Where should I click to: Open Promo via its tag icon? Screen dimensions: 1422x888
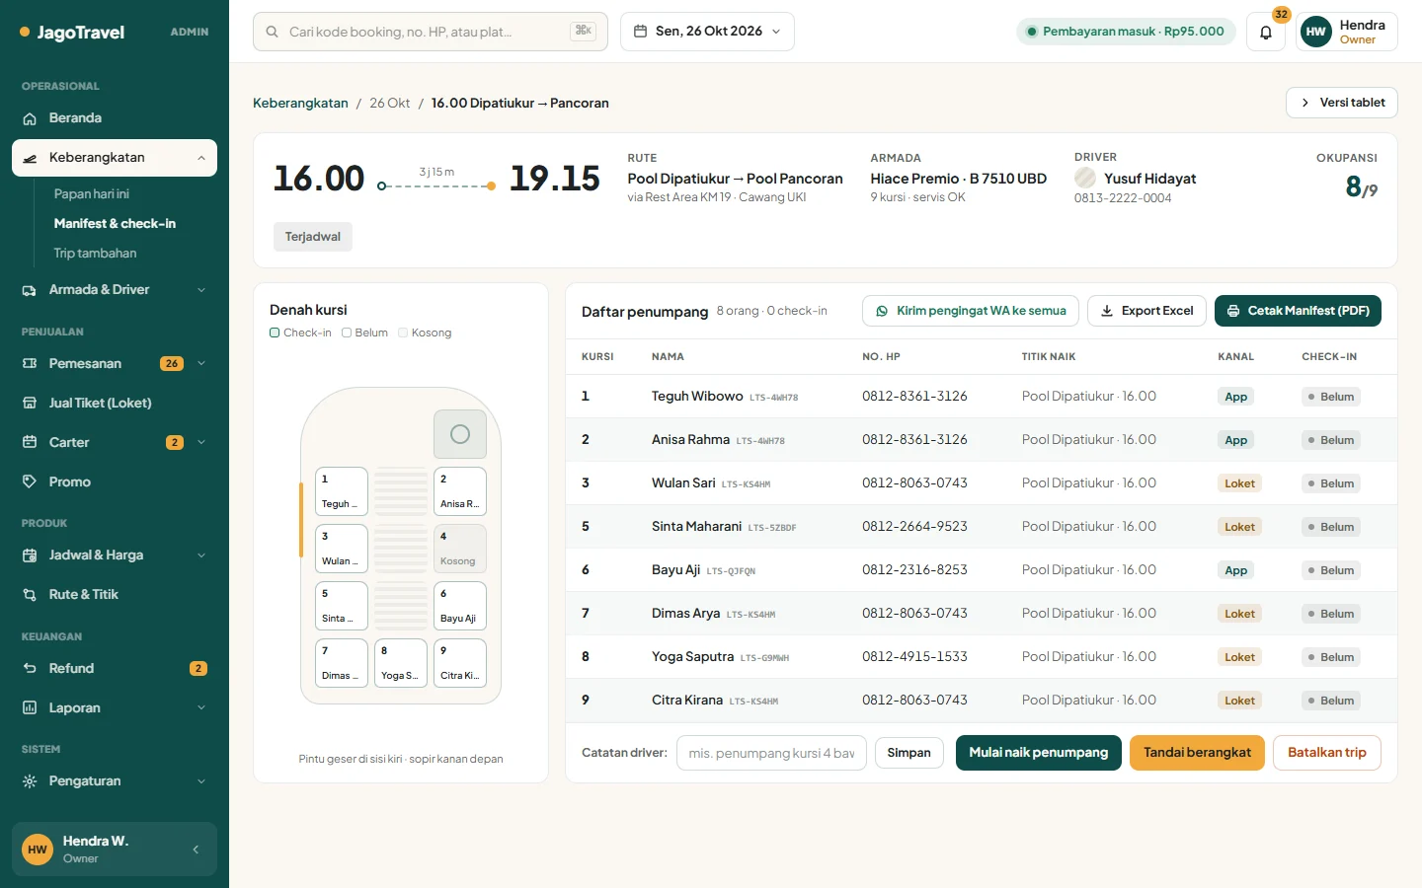pos(30,481)
